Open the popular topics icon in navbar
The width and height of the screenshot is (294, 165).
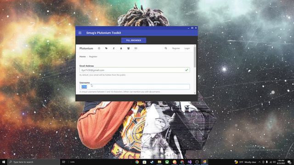(x=113, y=48)
